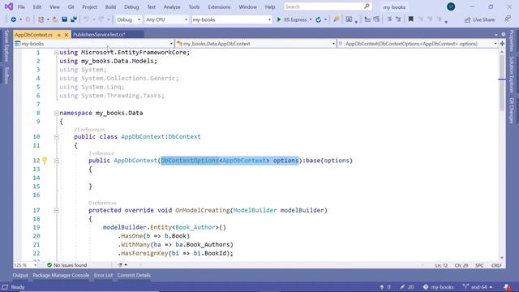
Task: Click the document tab settings gear icon
Action: click(x=503, y=34)
